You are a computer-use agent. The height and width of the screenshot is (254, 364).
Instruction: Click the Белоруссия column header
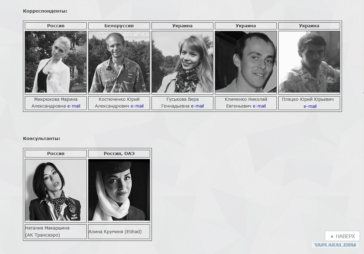119,26
